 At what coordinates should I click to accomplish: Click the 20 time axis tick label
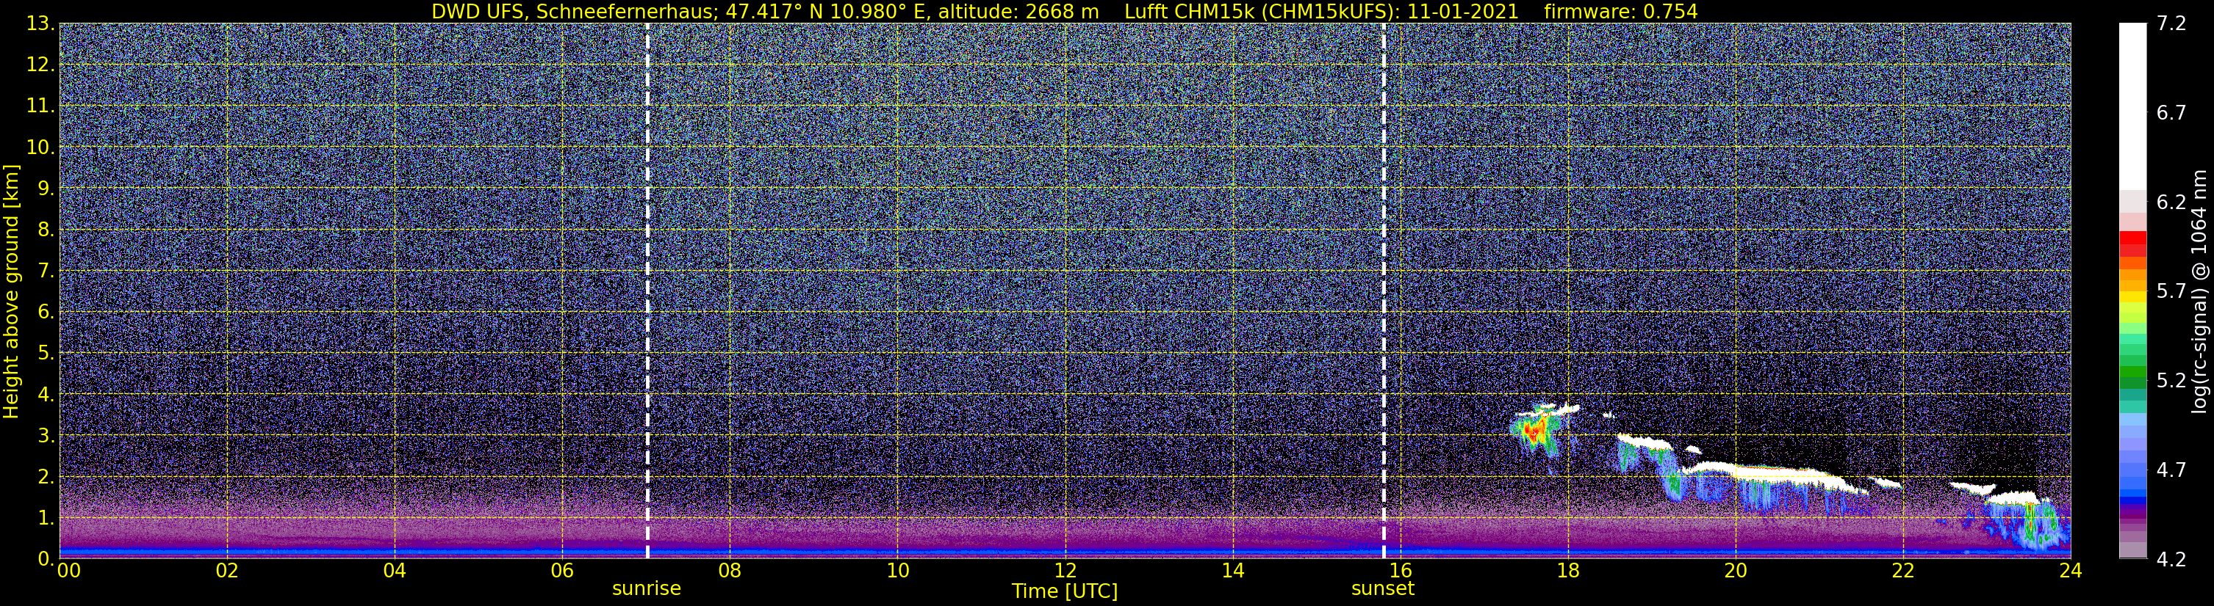click(x=1736, y=571)
